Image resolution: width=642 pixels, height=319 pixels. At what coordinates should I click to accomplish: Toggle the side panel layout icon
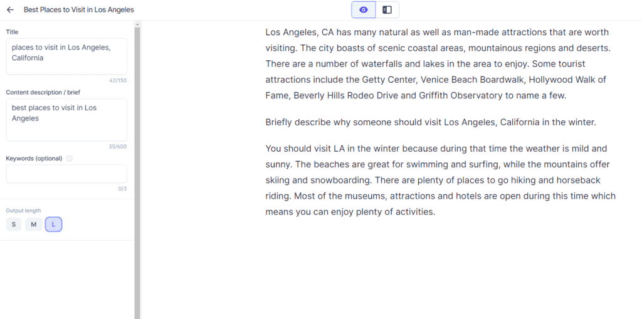(x=387, y=10)
